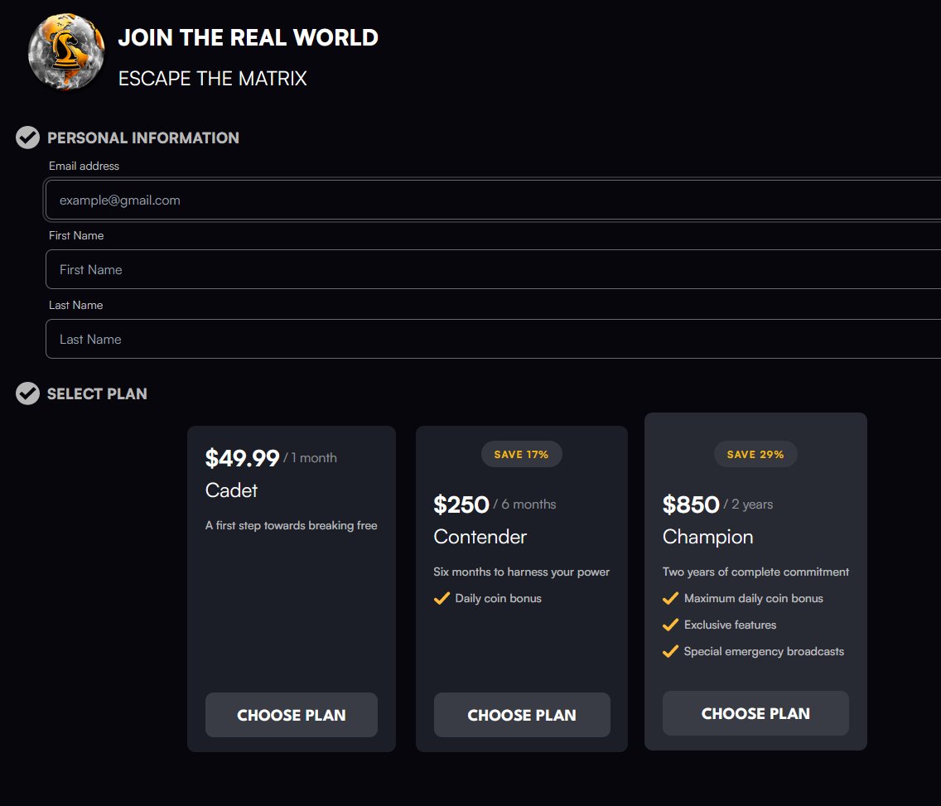Click the Exclusive features checkmark icon
The height and width of the screenshot is (806, 941).
670,625
